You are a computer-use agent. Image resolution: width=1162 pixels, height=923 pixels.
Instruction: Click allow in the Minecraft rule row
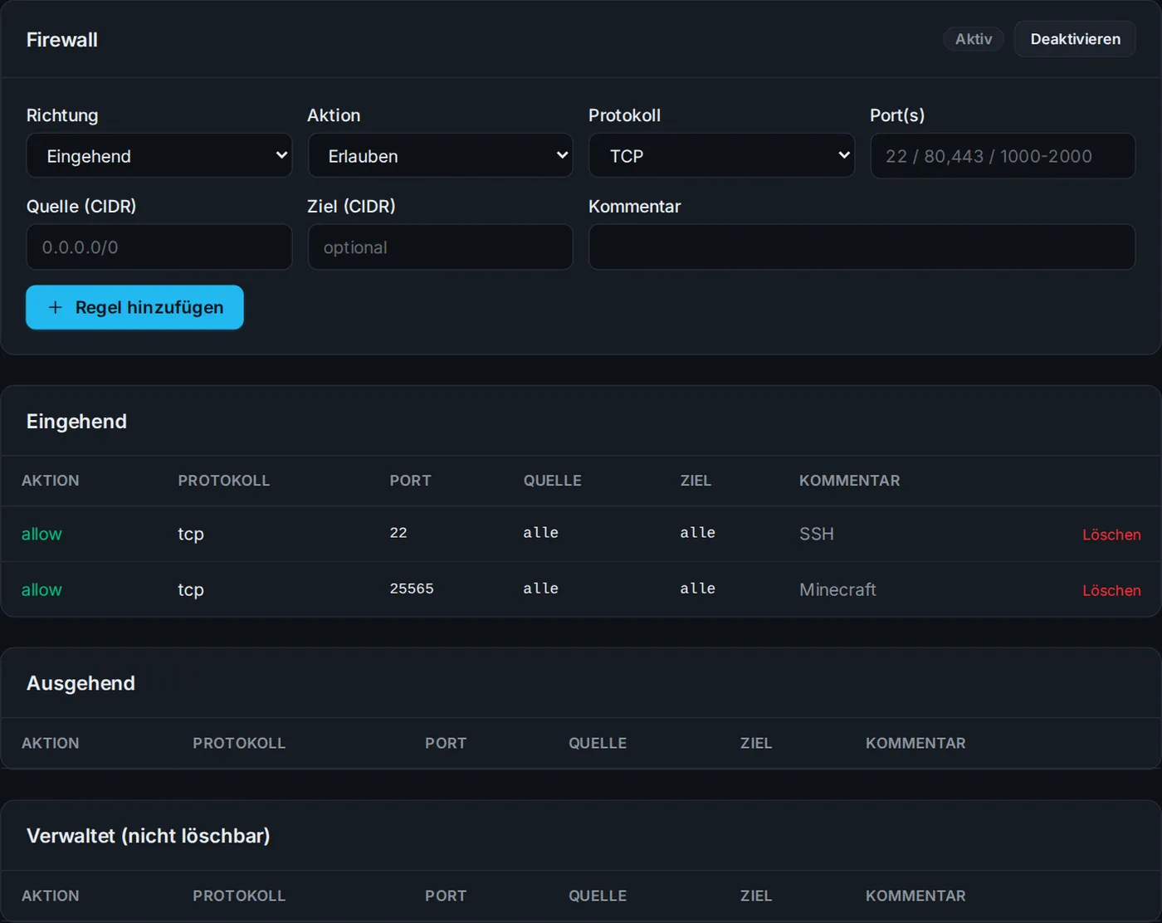click(x=41, y=589)
